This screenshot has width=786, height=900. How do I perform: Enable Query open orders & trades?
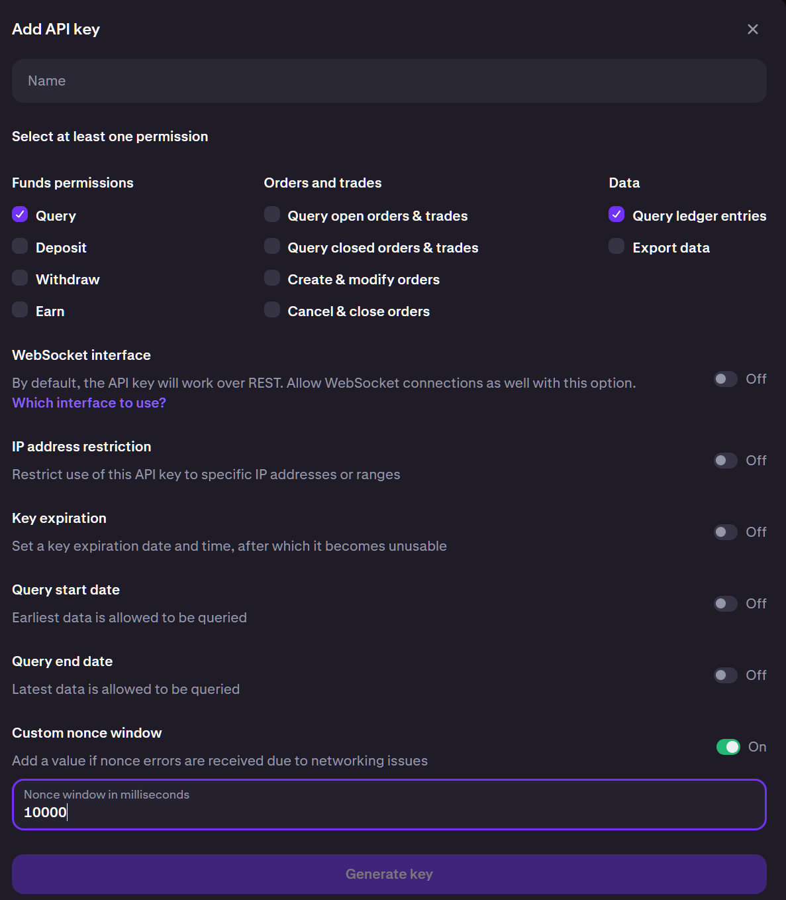click(x=272, y=215)
